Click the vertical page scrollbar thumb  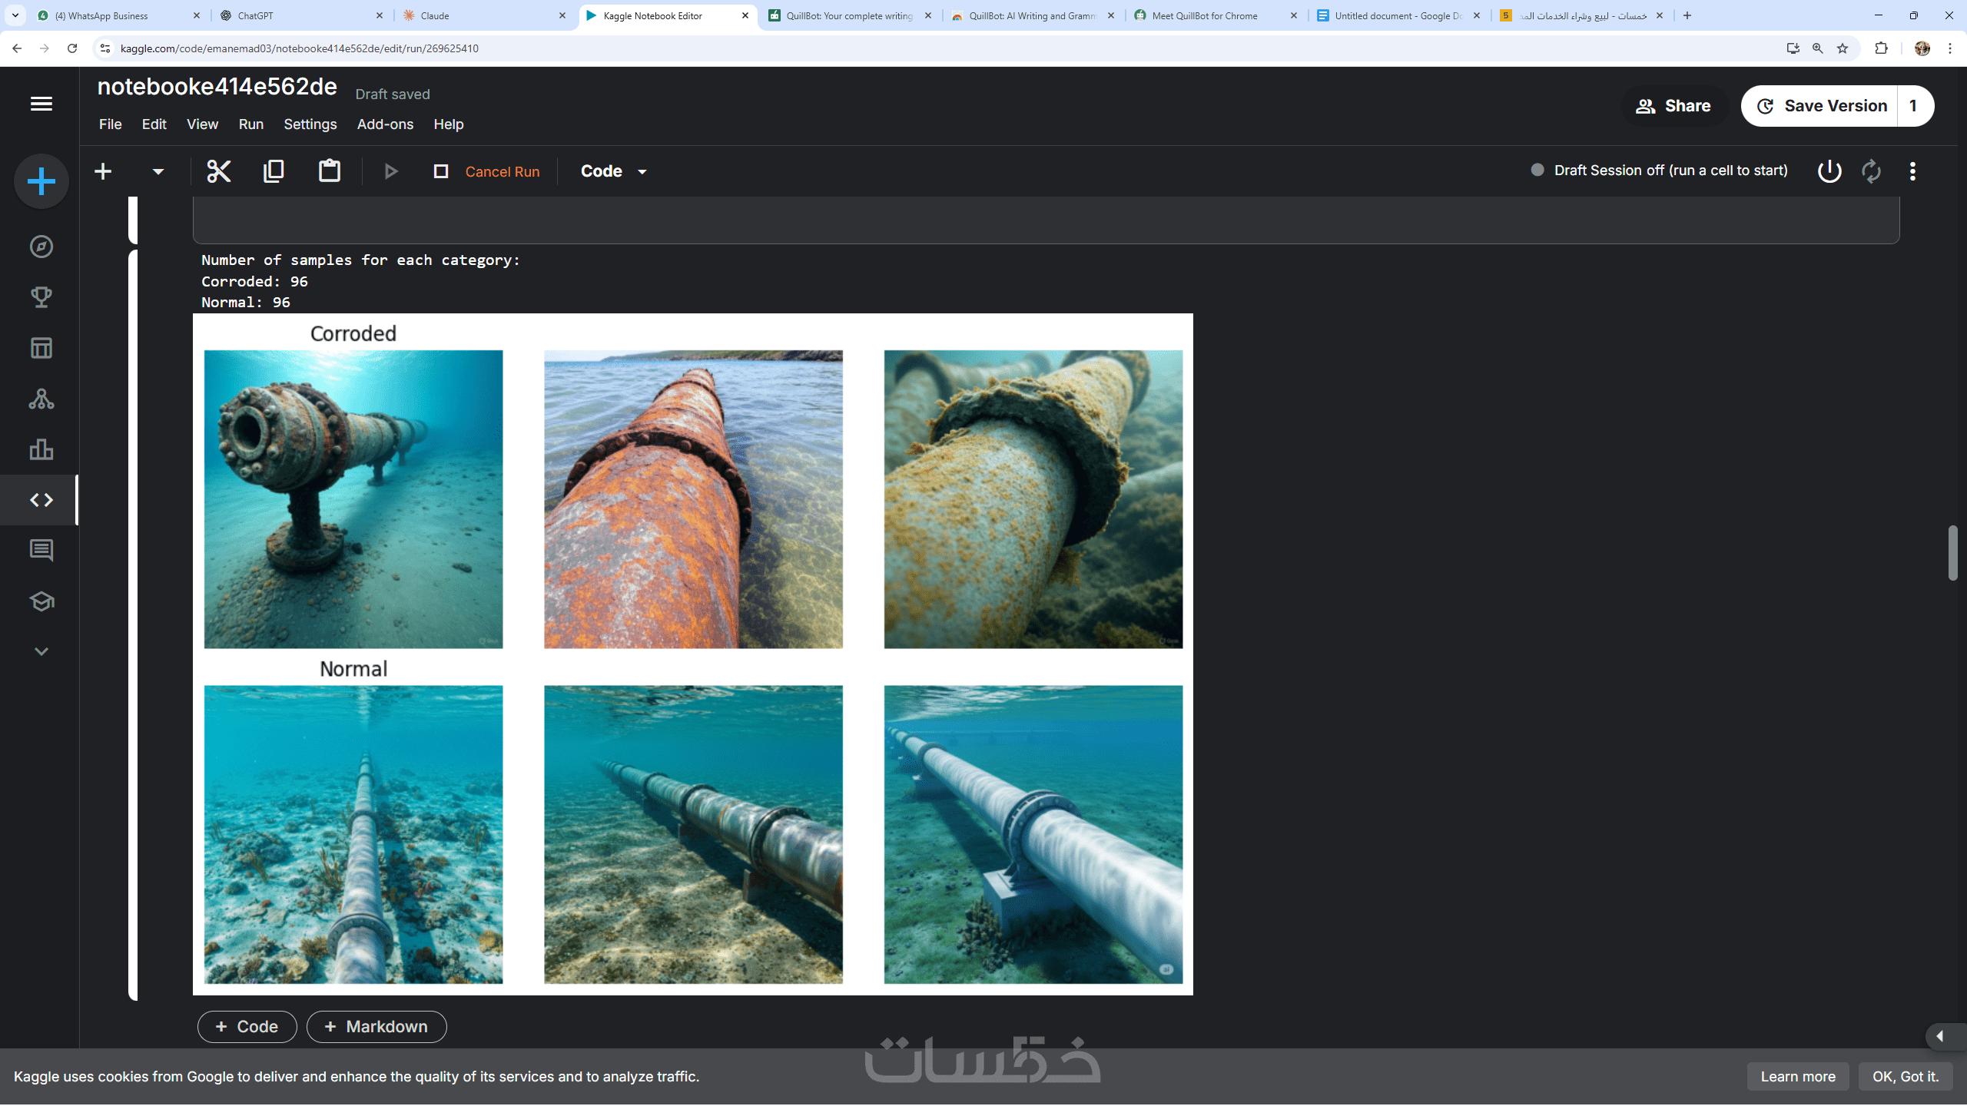1952,553
